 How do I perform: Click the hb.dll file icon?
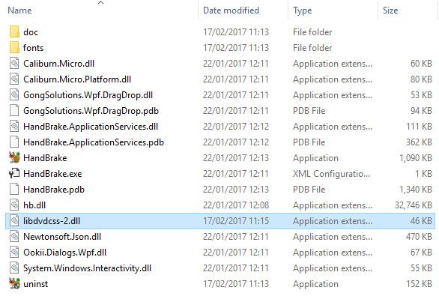point(14,205)
